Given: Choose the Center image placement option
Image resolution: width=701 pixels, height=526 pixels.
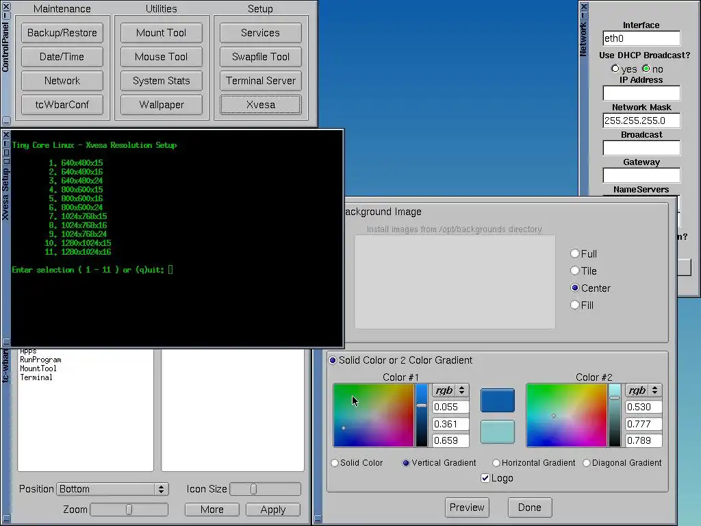Looking at the screenshot, I should pyautogui.click(x=575, y=288).
